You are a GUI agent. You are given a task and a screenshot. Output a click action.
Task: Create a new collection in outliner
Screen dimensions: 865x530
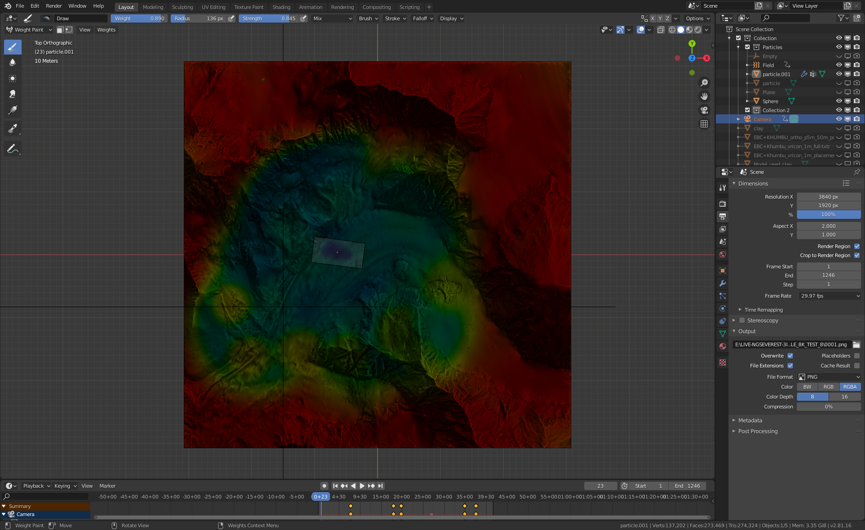856,18
